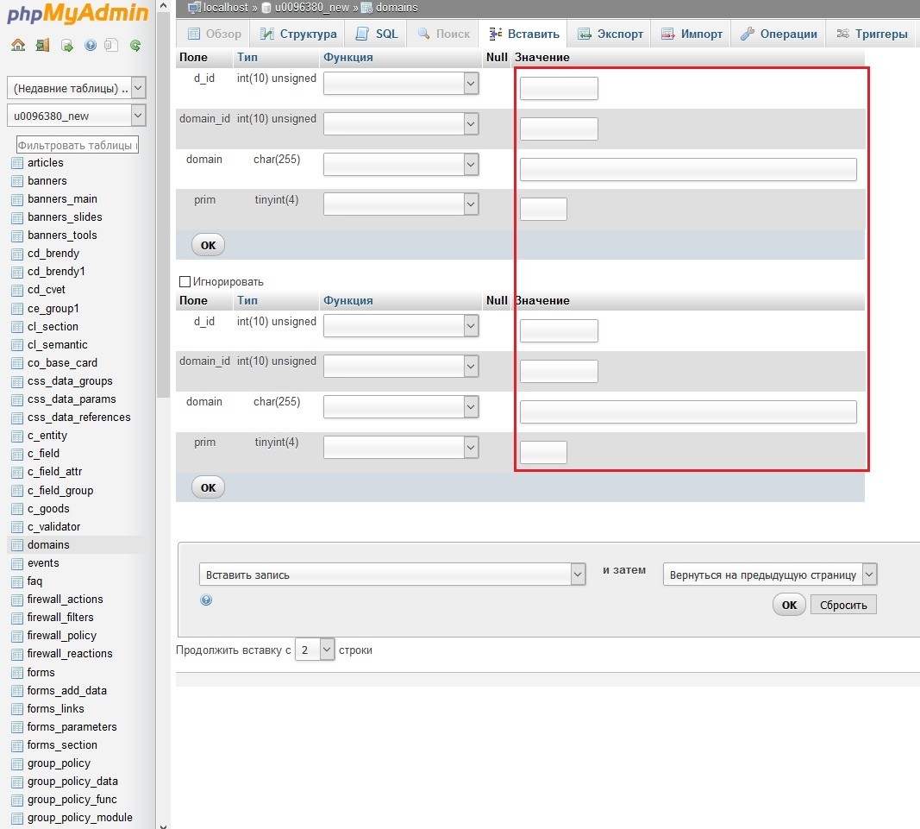The height and width of the screenshot is (829, 920).
Task: Expand the Недавние таблицы dropdown
Action: tap(77, 88)
